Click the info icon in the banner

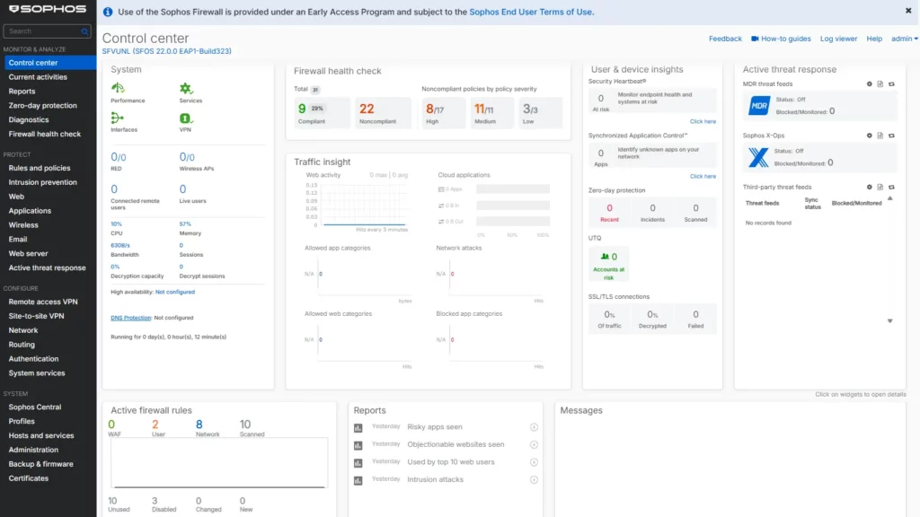click(x=109, y=12)
